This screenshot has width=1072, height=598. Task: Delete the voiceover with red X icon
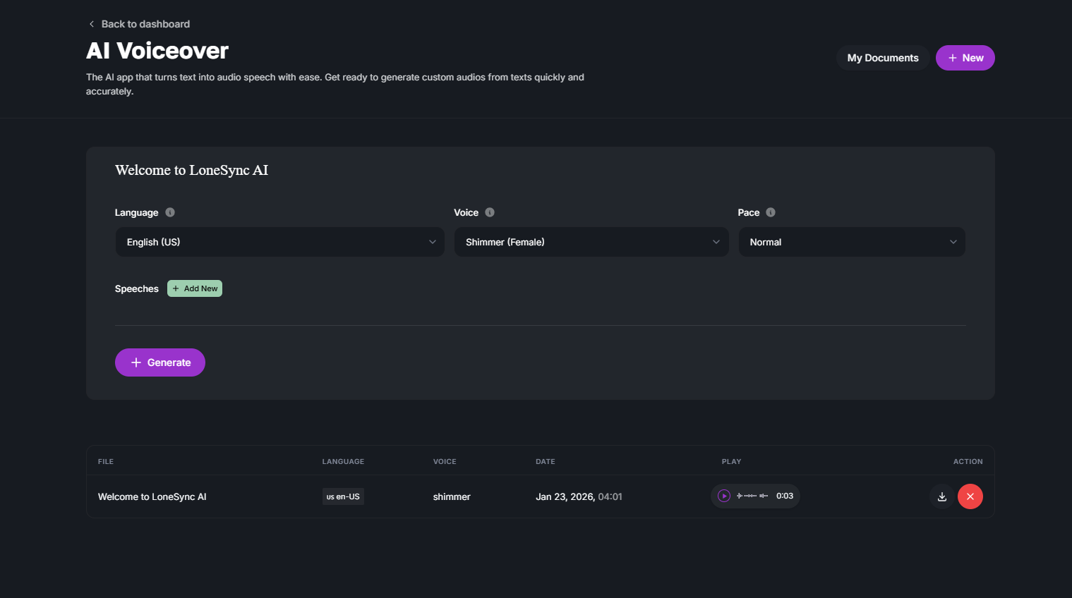pos(970,496)
